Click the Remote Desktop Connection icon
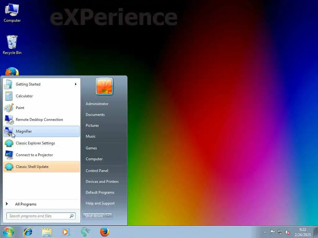The image size is (318, 238). pos(9,120)
